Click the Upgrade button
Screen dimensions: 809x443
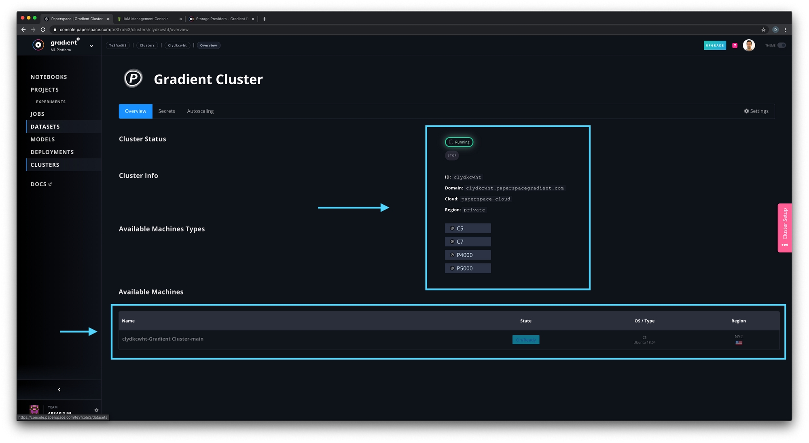tap(714, 45)
